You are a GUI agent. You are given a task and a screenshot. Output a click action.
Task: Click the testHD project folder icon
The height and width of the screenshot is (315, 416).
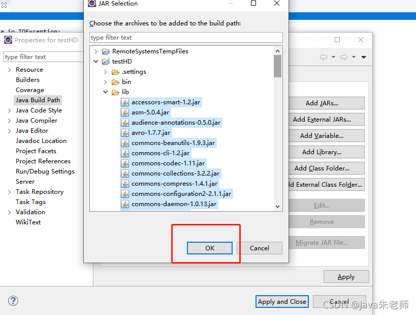106,62
